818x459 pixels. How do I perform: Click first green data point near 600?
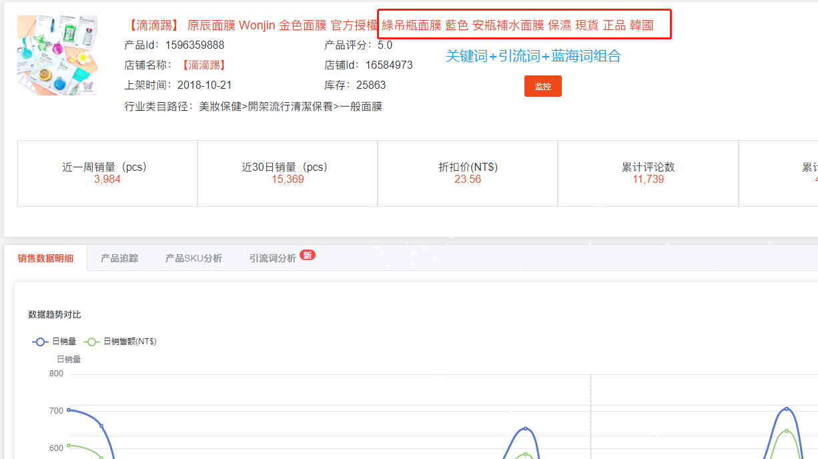coord(69,445)
